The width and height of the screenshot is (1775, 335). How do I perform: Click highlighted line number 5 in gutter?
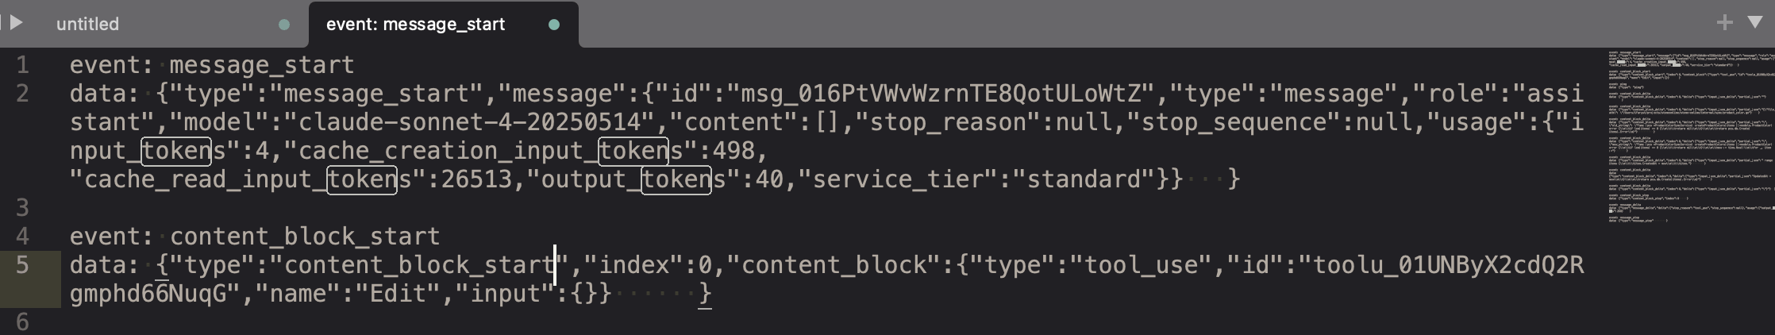point(22,265)
